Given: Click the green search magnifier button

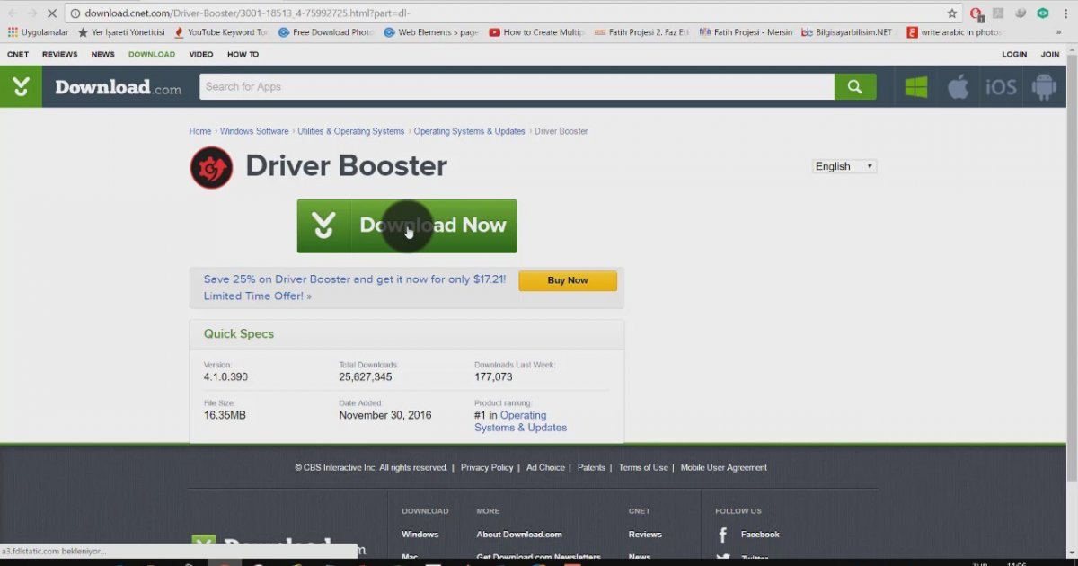Looking at the screenshot, I should [x=855, y=86].
